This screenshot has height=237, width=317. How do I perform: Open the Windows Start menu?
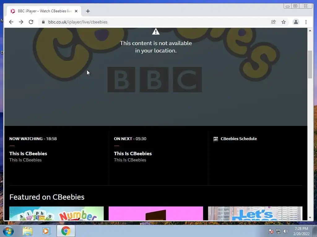pyautogui.click(x=8, y=231)
